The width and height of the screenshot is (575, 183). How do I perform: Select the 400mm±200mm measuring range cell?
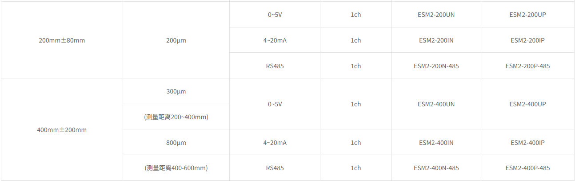pos(62,130)
